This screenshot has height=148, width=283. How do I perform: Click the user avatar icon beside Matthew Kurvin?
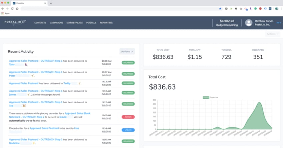point(248,23)
